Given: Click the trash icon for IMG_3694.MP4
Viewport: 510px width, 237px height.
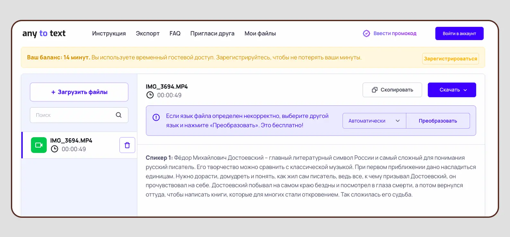Looking at the screenshot, I should coord(127,145).
